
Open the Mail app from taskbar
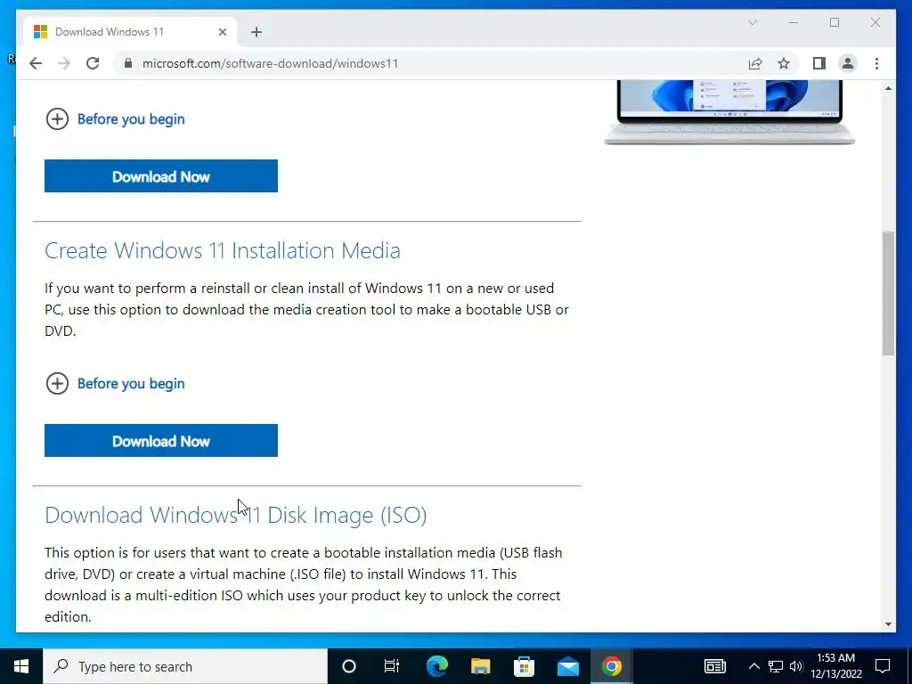(x=567, y=666)
